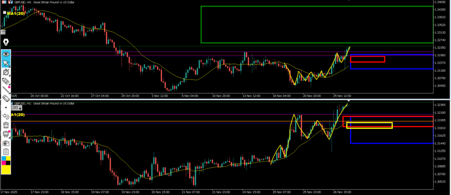Pick the magenta color swatch
This screenshot has height=195, width=451.
click(x=4, y=163)
